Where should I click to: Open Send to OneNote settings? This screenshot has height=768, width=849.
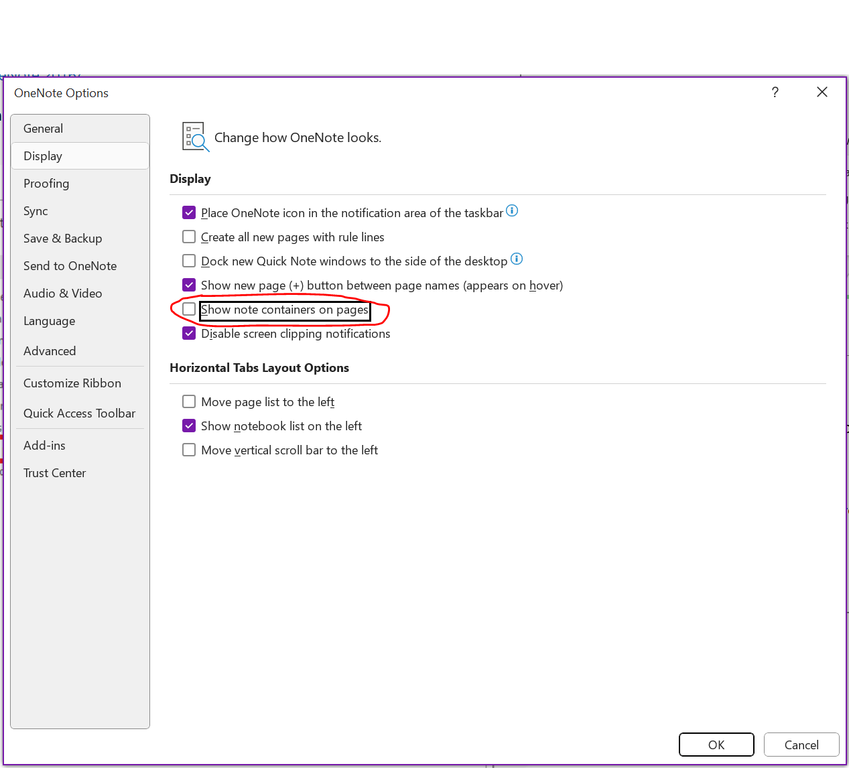(80, 266)
